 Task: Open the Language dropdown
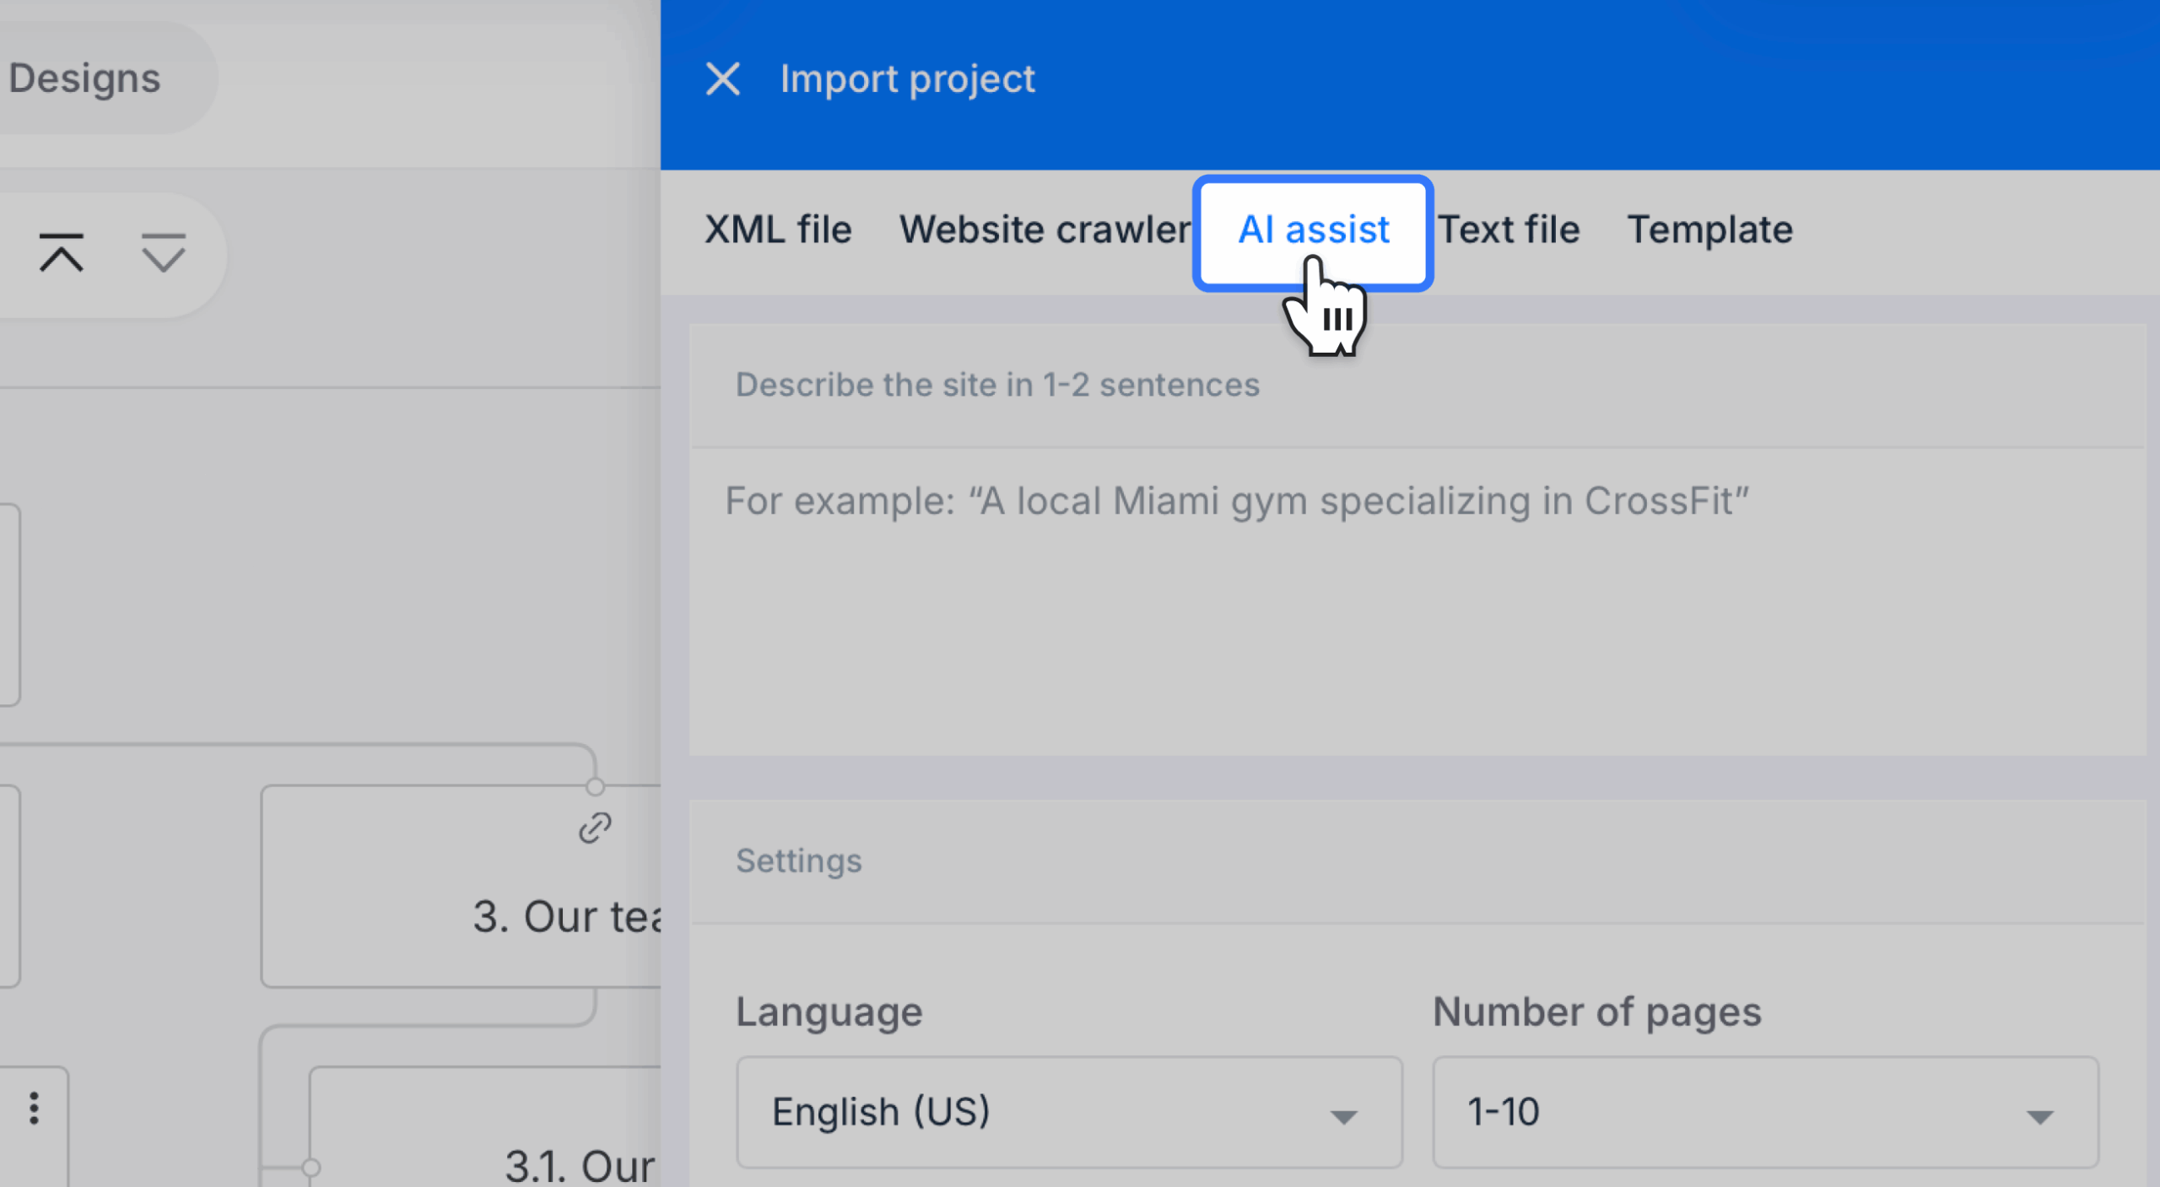click(x=1069, y=1112)
